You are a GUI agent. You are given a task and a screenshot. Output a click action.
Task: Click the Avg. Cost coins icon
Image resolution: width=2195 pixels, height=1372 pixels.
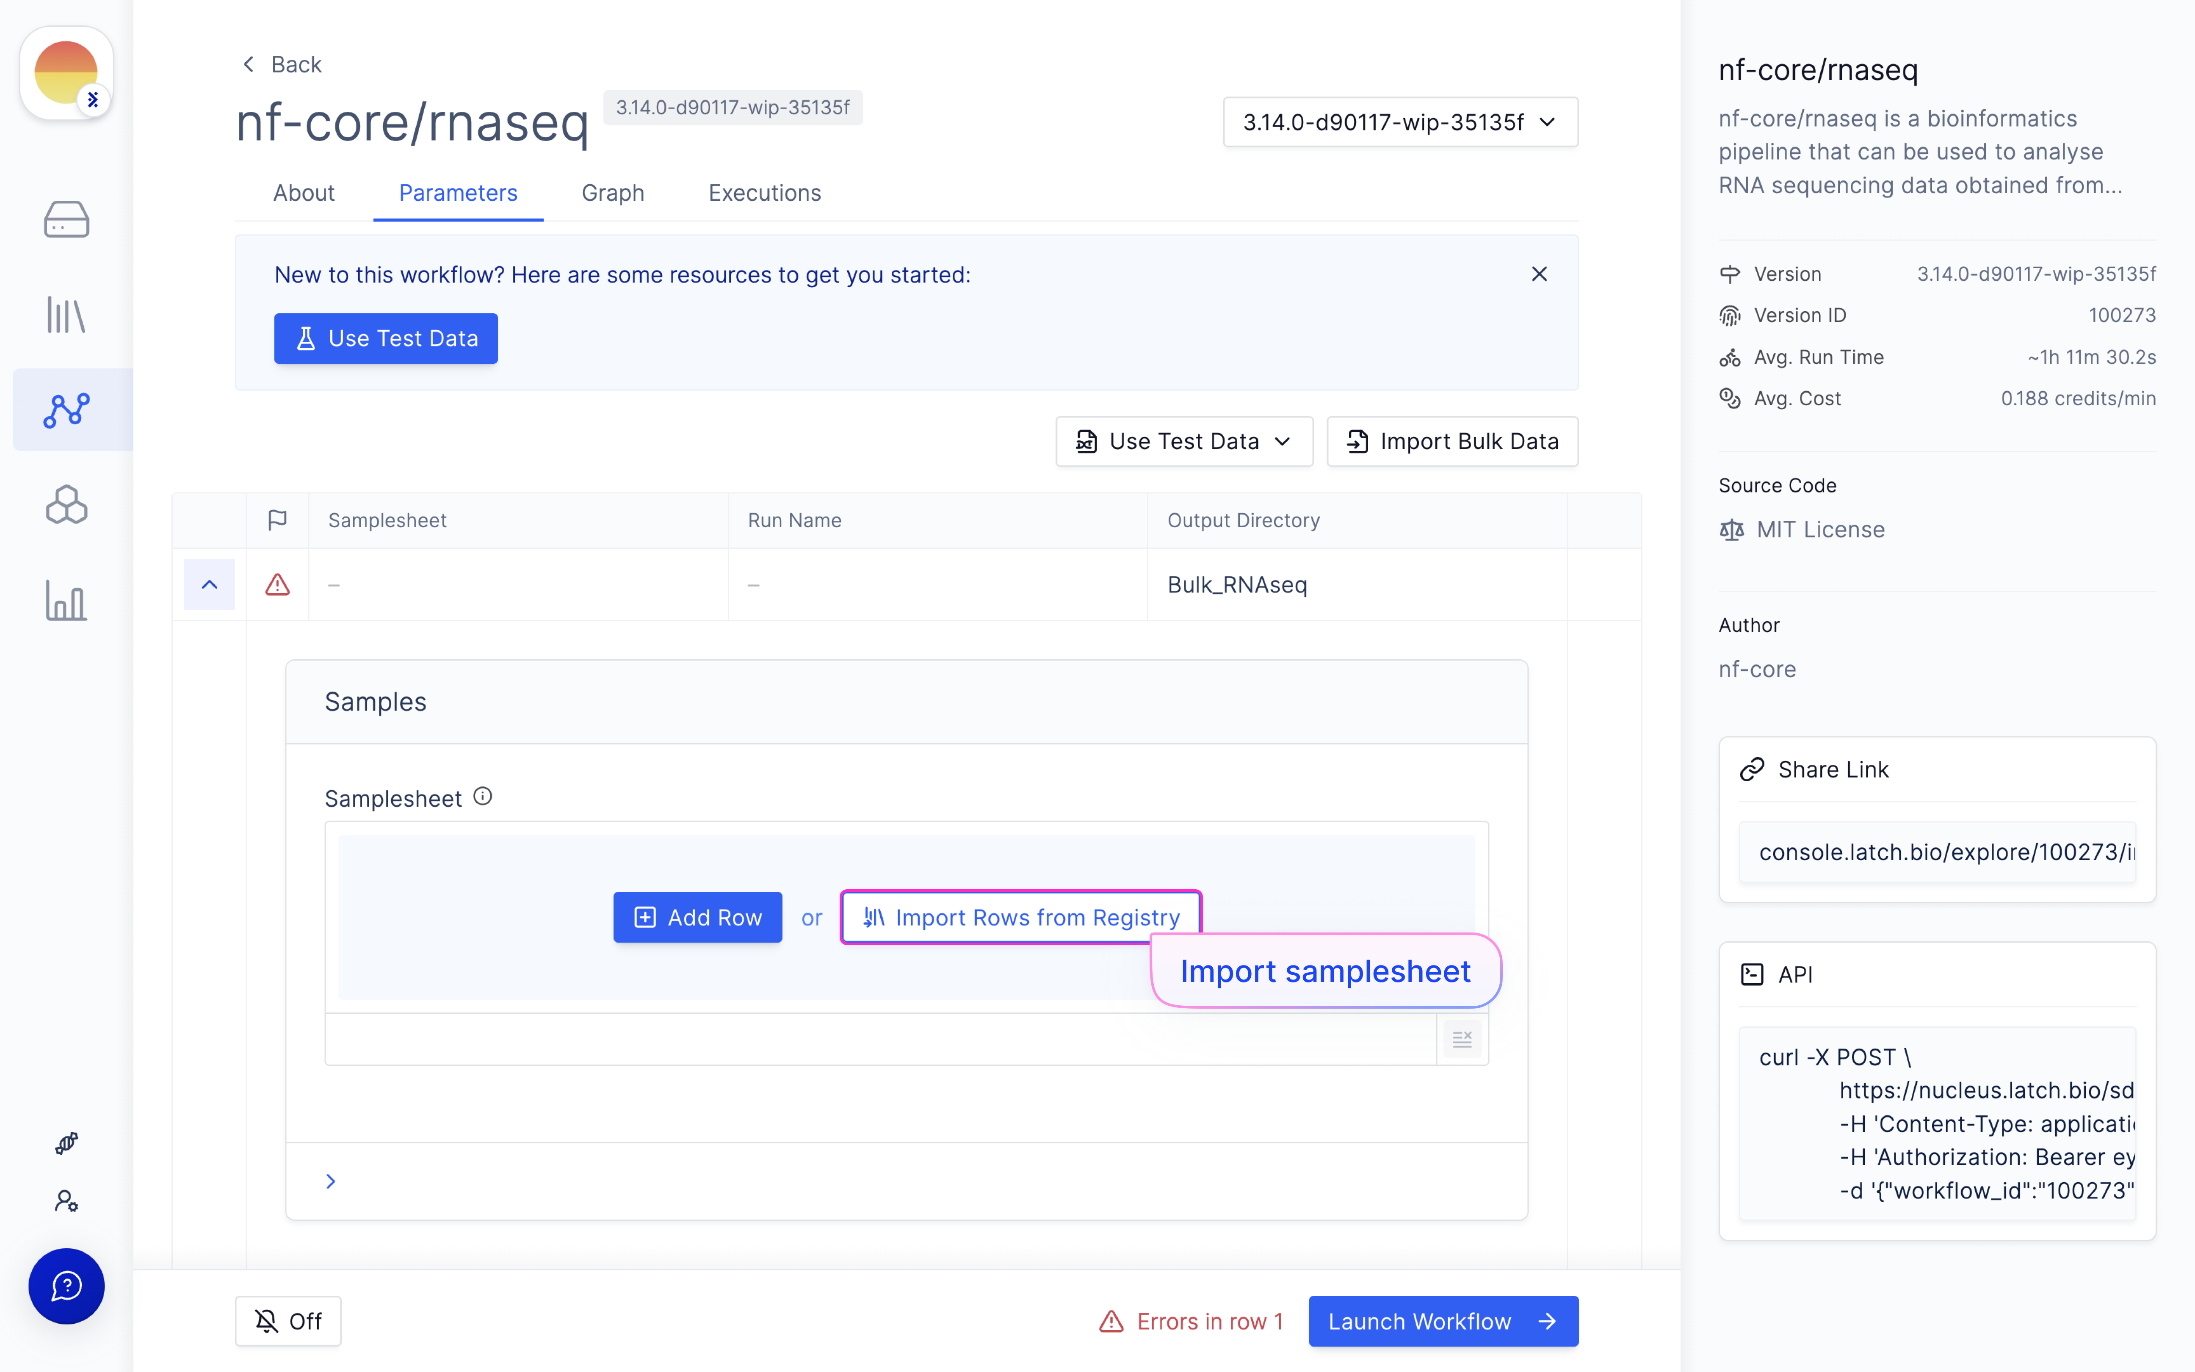click(x=1730, y=398)
